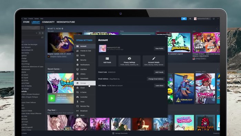
Task: Open Friends & Chat settings
Action: [85, 51]
